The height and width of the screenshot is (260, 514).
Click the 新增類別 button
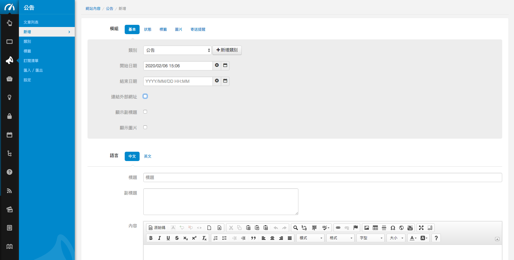(x=227, y=50)
